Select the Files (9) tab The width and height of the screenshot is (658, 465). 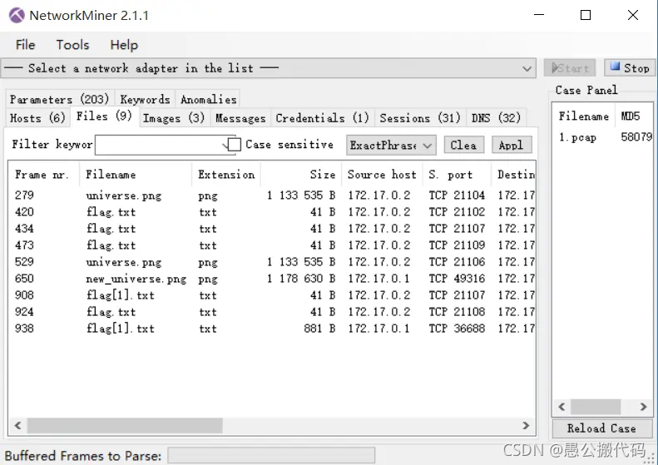104,116
